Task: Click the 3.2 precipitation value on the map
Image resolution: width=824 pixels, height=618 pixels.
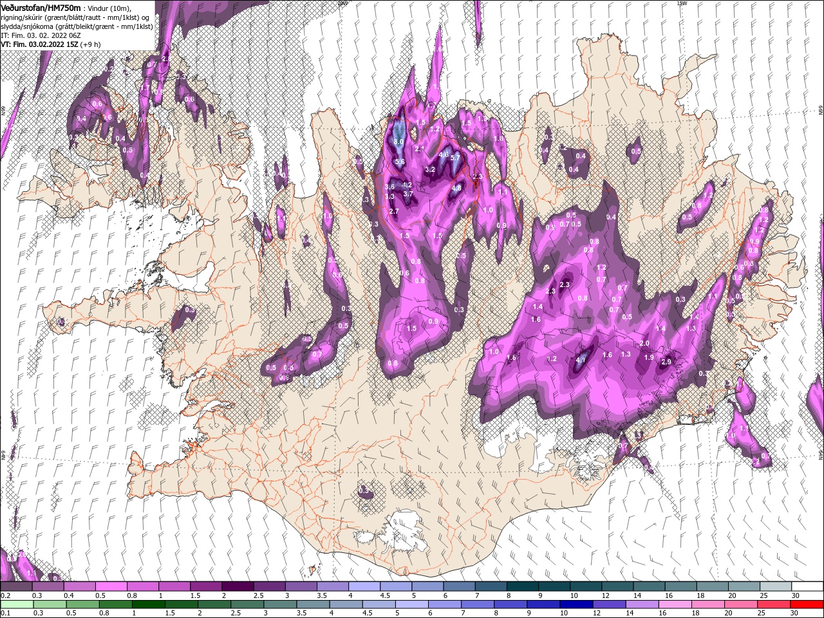Action: click(431, 169)
